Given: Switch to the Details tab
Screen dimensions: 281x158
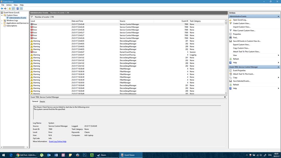Looking at the screenshot, I should [x=42, y=102].
